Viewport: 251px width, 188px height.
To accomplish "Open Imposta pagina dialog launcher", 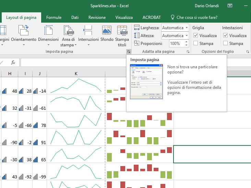I will point(129,52).
